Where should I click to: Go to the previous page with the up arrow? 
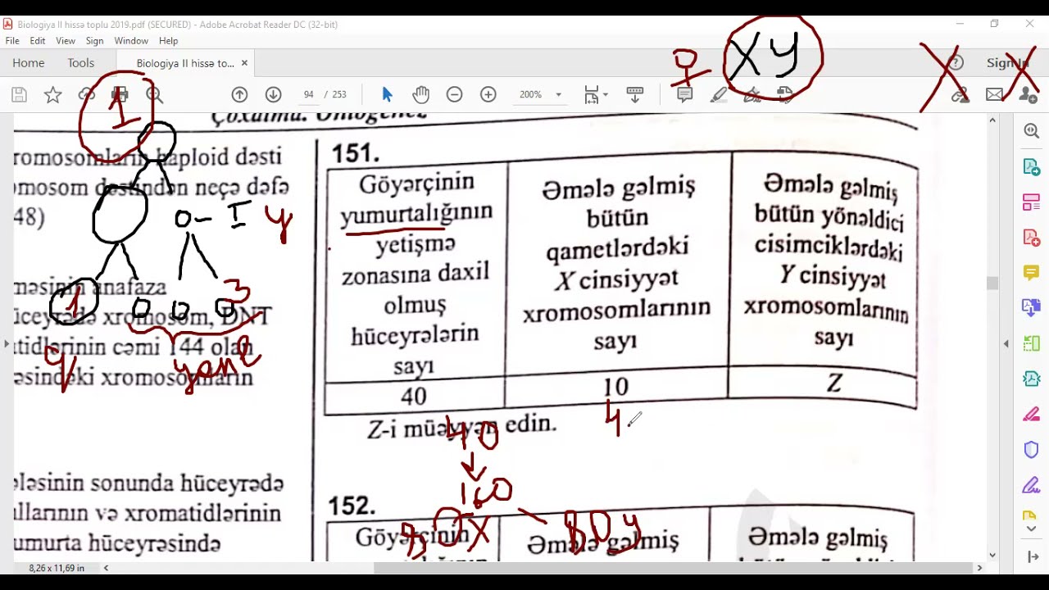point(239,95)
